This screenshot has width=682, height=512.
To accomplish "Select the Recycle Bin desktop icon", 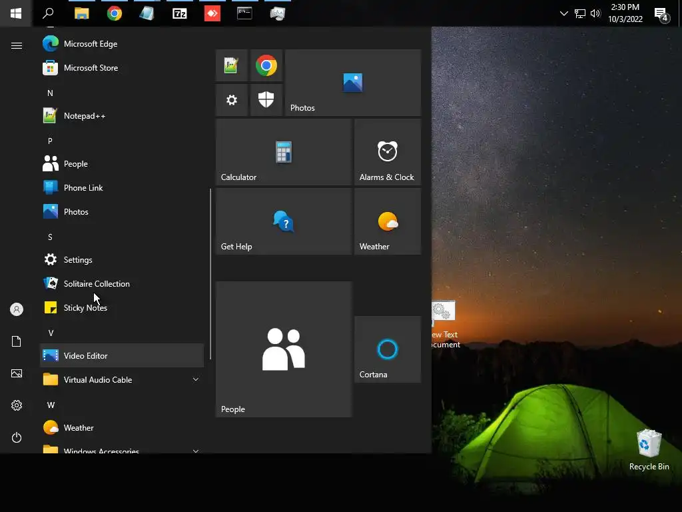I will [x=649, y=450].
